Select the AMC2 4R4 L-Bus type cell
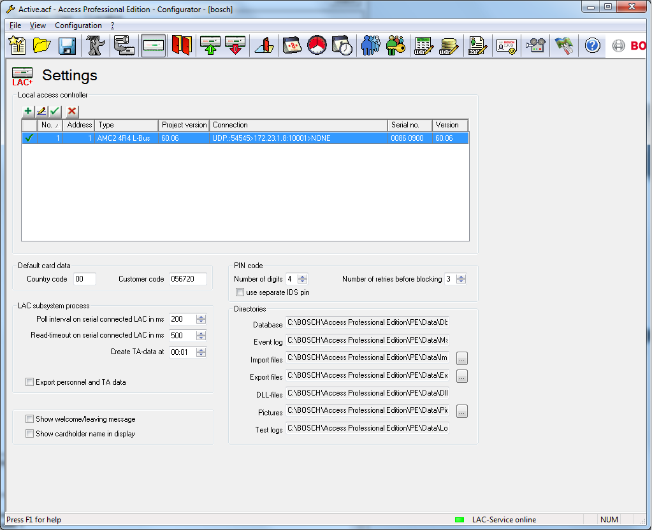The width and height of the screenshot is (652, 530). [126, 138]
